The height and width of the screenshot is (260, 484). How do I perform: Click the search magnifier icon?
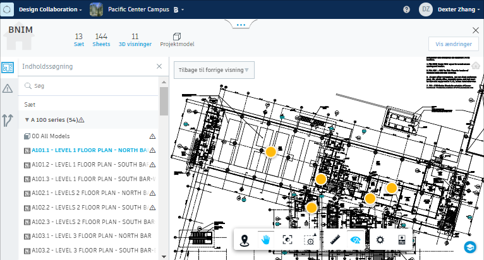tap(28, 86)
